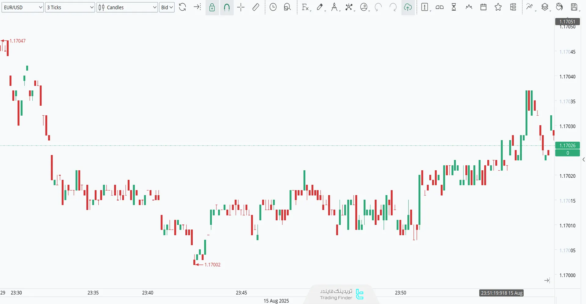This screenshot has height=304, width=586.
Task: Expand the collapsed right side panel arrow
Action: [x=584, y=160]
